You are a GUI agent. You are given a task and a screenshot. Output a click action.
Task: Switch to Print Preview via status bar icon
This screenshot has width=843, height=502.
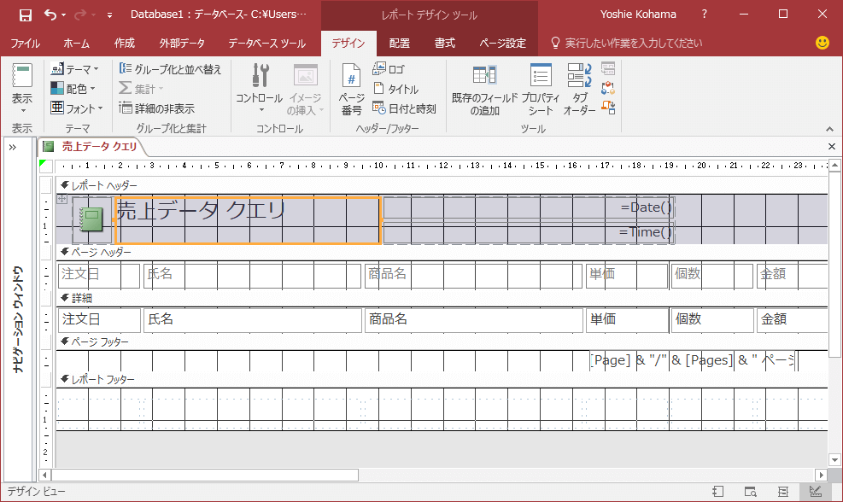[751, 491]
